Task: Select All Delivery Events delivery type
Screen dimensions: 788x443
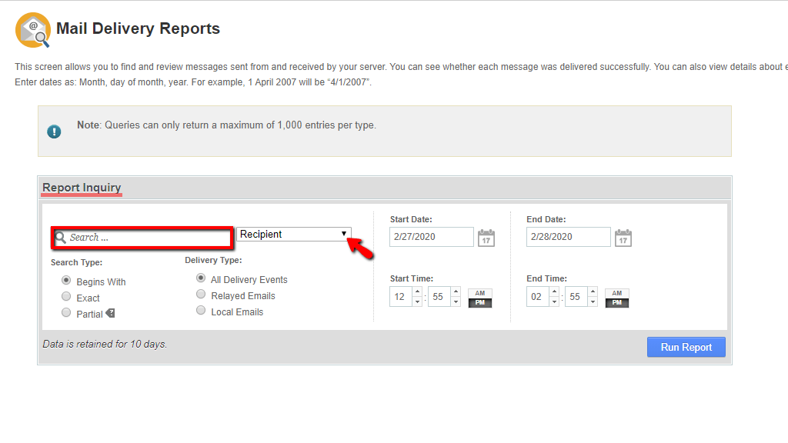Action: click(x=201, y=278)
